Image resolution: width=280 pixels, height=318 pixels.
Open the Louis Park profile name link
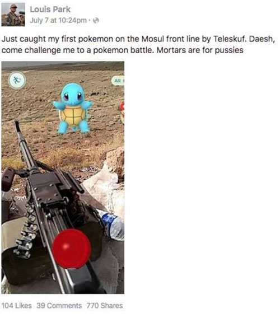pos(50,10)
